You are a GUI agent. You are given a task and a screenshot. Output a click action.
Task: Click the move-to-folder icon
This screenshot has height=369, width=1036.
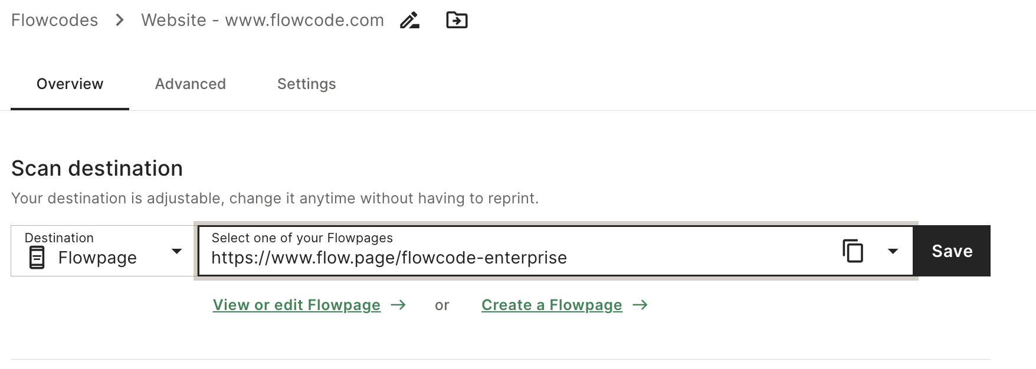(457, 20)
